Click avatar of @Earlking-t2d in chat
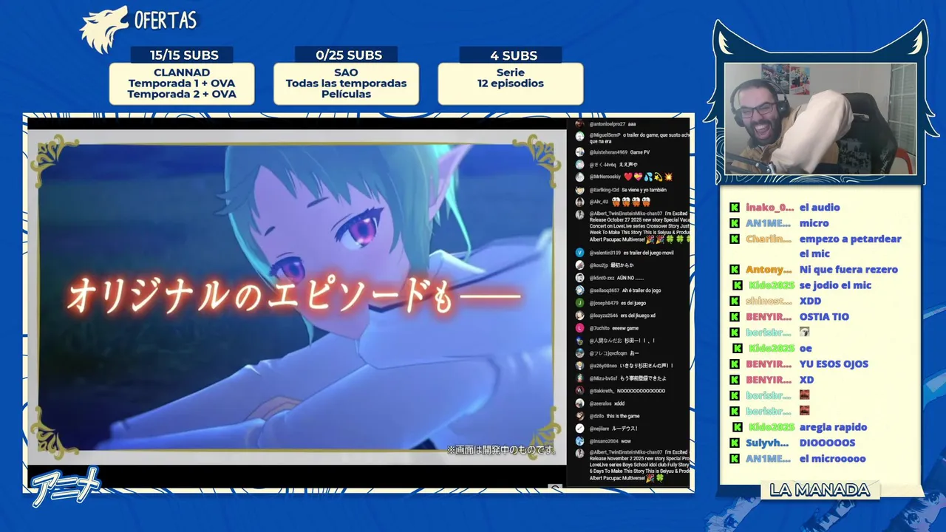946x532 pixels. pos(580,190)
